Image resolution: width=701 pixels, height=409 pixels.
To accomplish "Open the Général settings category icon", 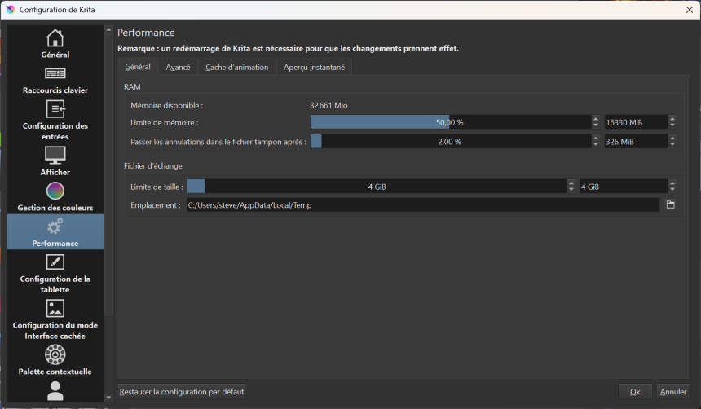I will point(55,38).
